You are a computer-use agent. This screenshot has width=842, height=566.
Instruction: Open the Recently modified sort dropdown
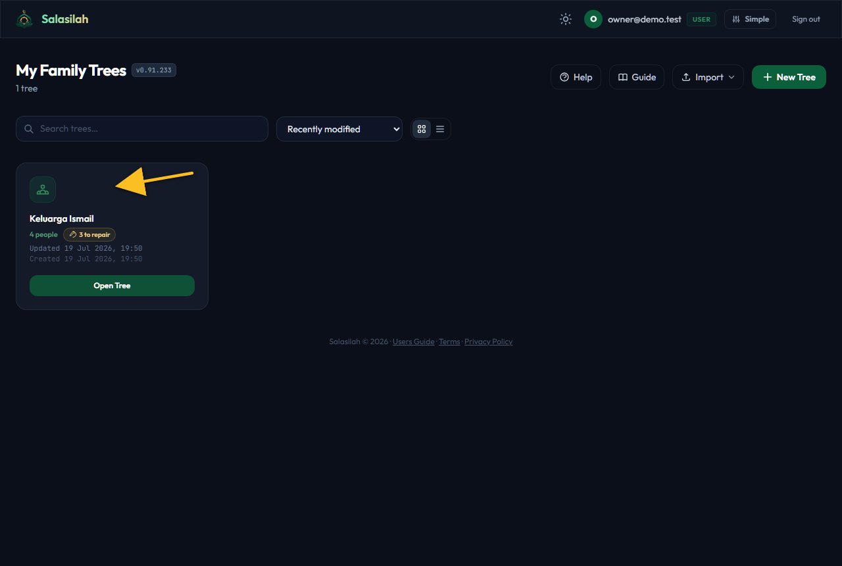tap(339, 129)
